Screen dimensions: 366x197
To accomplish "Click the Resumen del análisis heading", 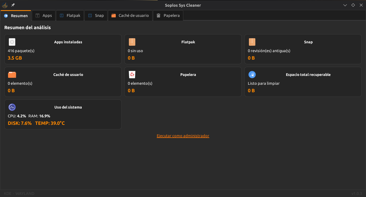I will pos(28,28).
